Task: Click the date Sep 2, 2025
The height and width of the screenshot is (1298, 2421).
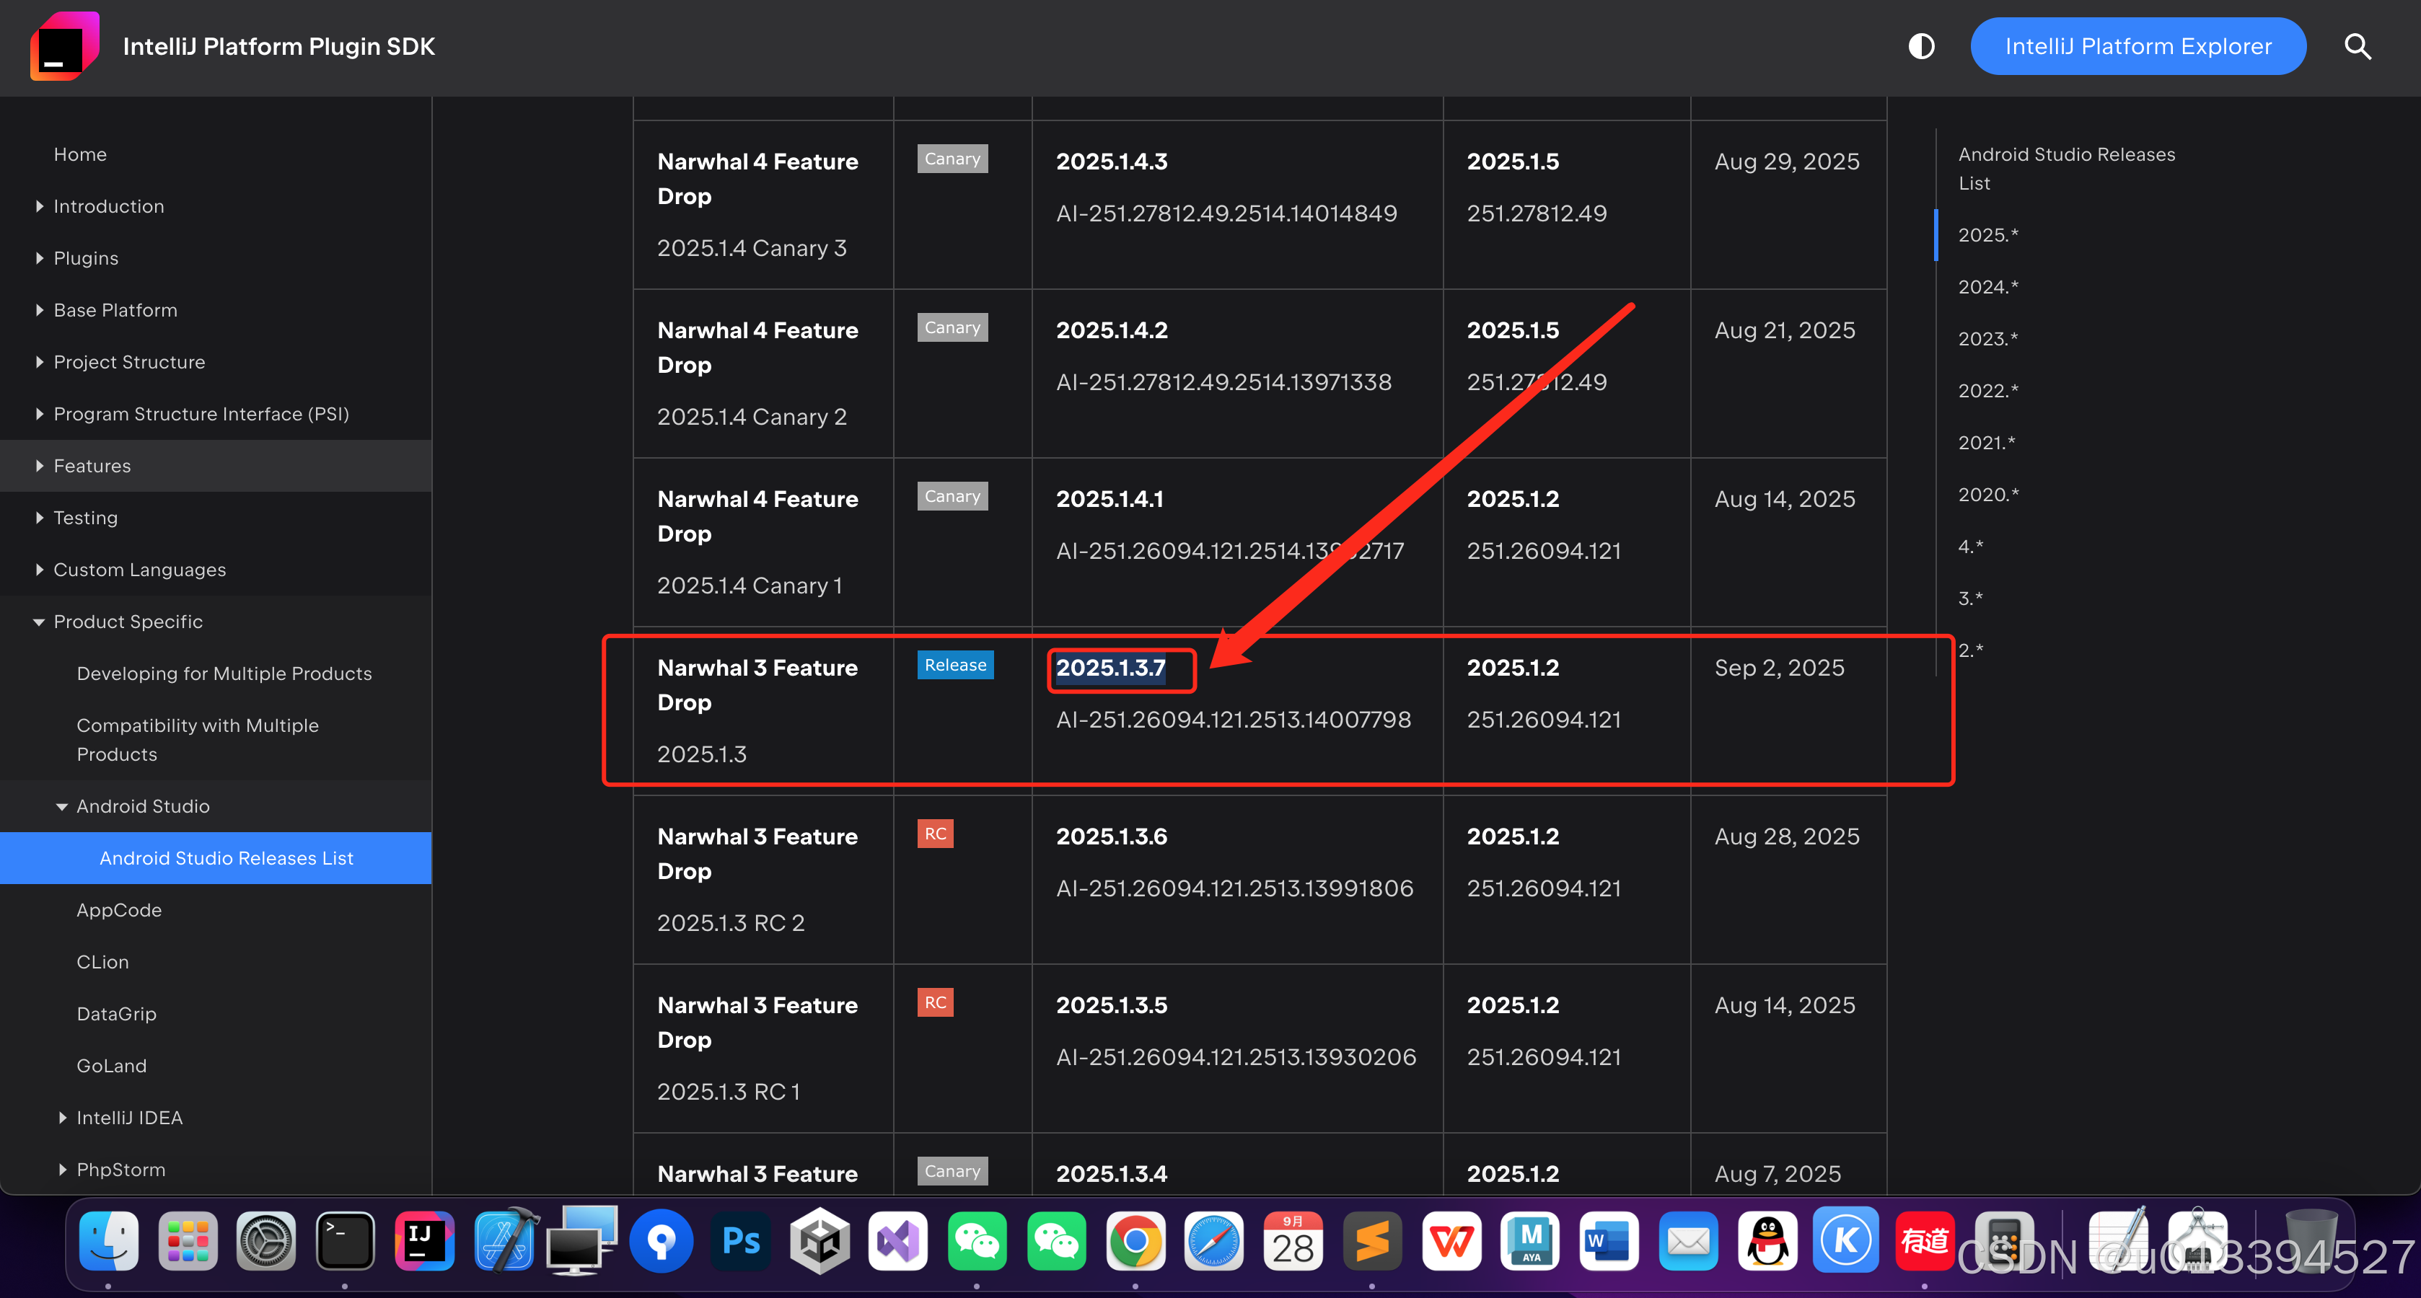Action: tap(1779, 668)
